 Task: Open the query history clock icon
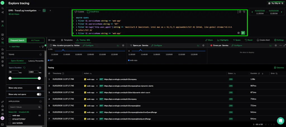point(244,12)
